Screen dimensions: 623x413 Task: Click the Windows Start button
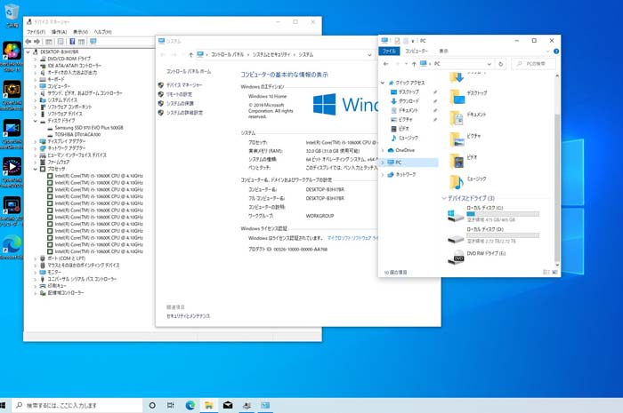click(3, 405)
